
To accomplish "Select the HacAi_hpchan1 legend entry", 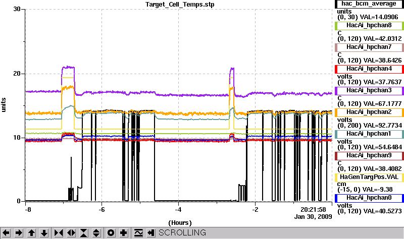I will point(369,134).
